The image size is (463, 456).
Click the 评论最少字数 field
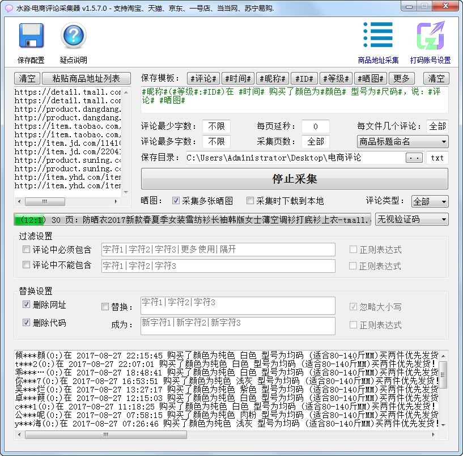coord(216,126)
